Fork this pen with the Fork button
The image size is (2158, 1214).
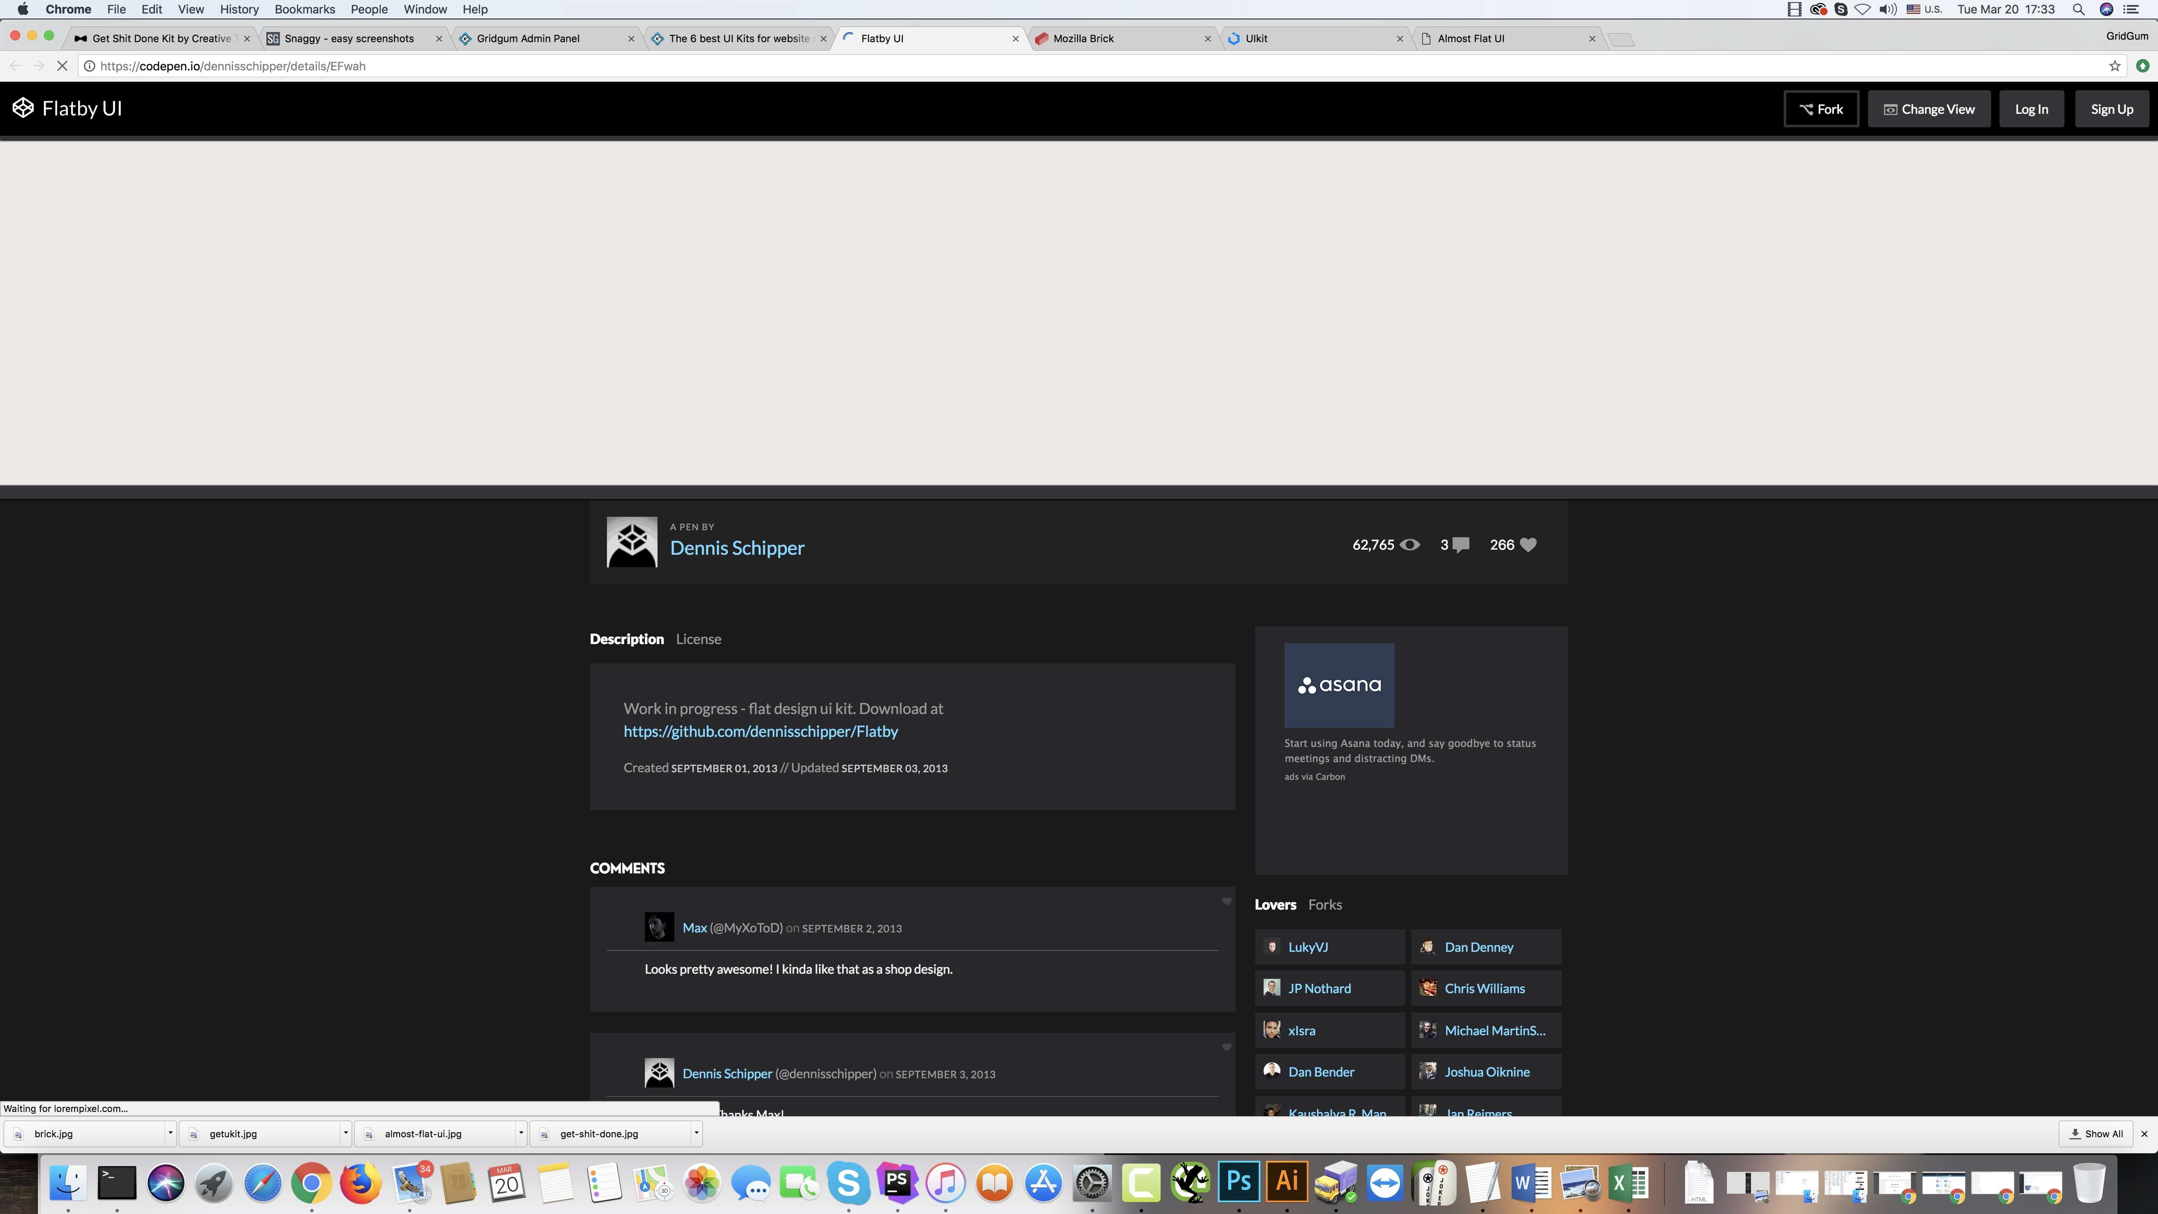point(1821,109)
